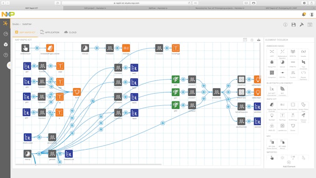
Task: Select the interval timer node at bottom left
Action: point(27,154)
